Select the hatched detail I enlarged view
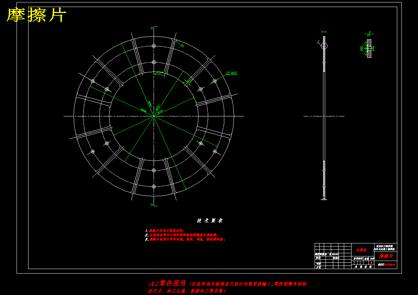418x295 pixels. tap(369, 48)
